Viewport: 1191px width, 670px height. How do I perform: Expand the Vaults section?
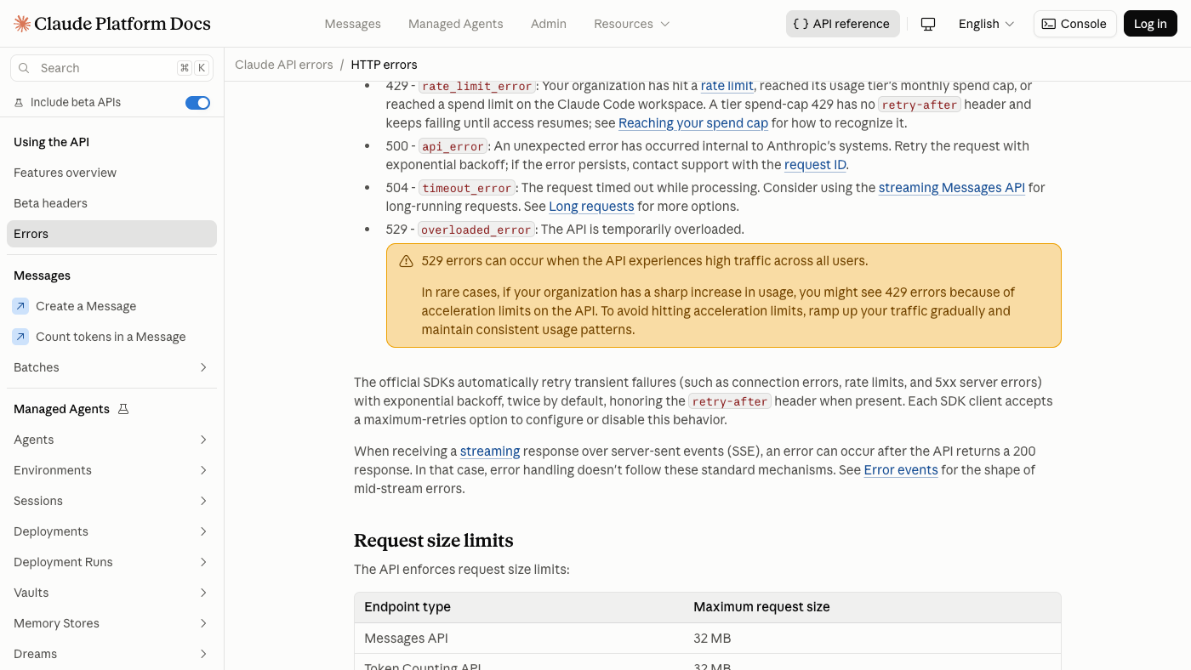click(111, 593)
